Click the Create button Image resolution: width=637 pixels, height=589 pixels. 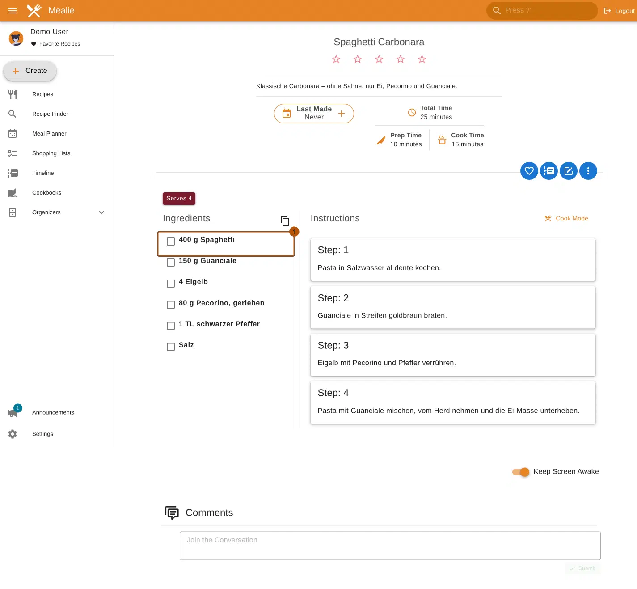click(30, 71)
